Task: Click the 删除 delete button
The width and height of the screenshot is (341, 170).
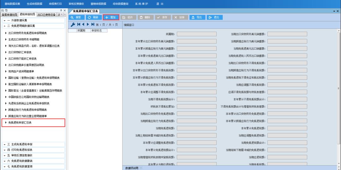Action: [146, 17]
